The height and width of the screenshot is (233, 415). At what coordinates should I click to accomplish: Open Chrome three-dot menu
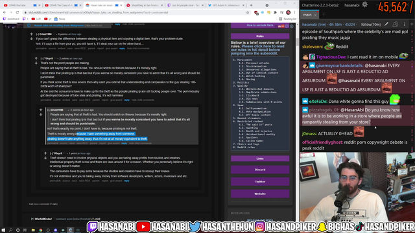[295, 12]
